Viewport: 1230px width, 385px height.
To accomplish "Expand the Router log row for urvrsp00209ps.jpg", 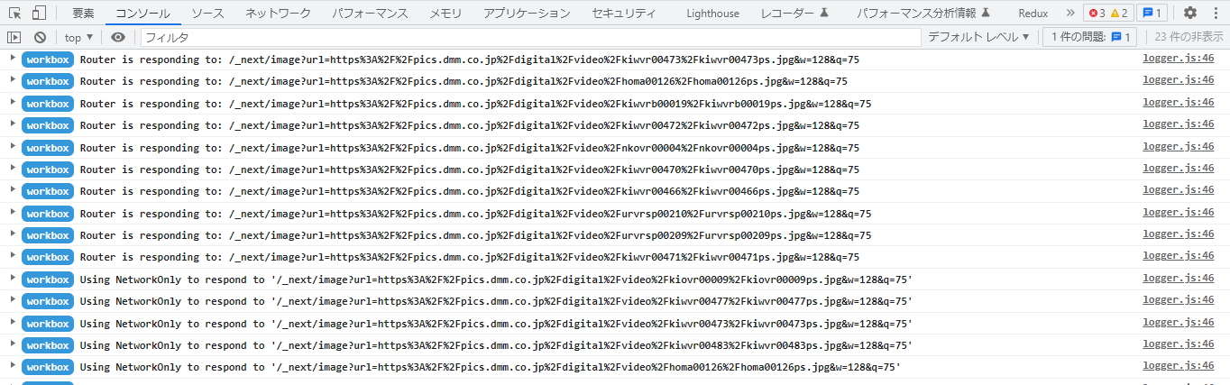I will [x=12, y=234].
